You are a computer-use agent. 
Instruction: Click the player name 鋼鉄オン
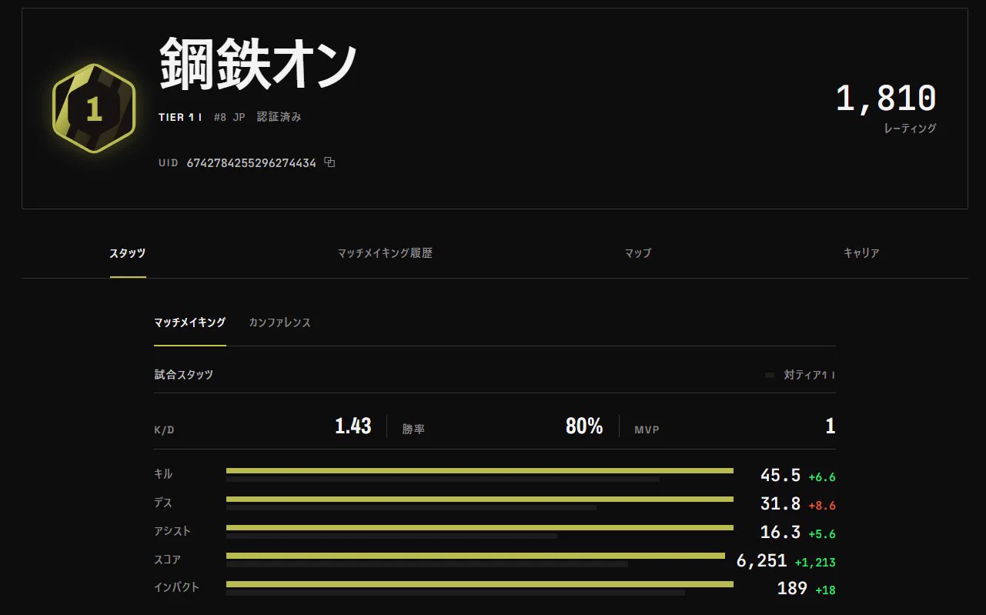(258, 65)
